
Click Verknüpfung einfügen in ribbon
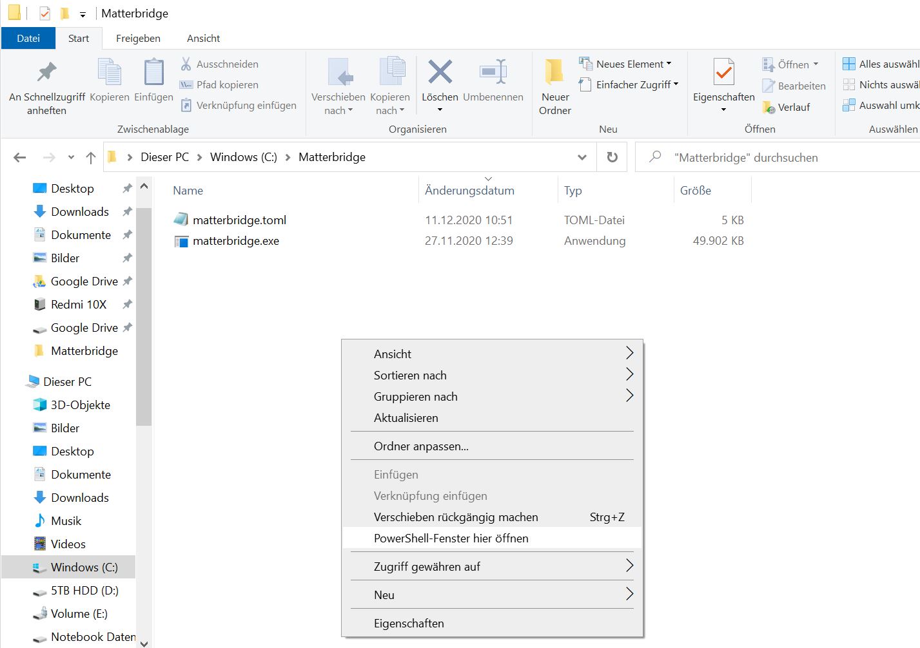238,105
